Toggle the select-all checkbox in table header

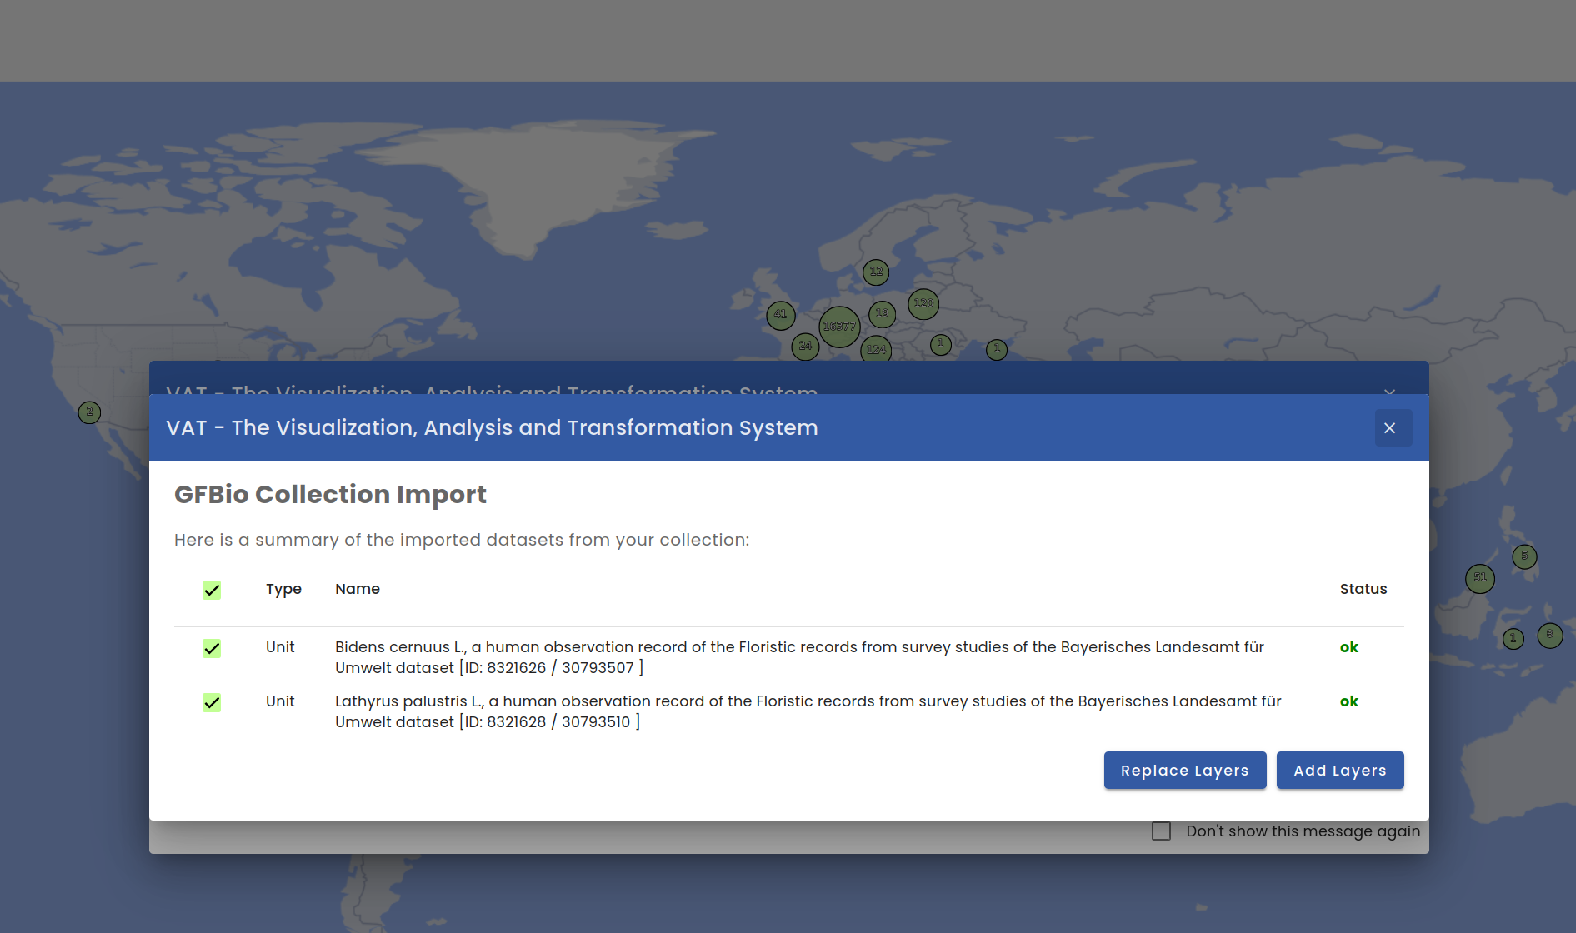212,590
